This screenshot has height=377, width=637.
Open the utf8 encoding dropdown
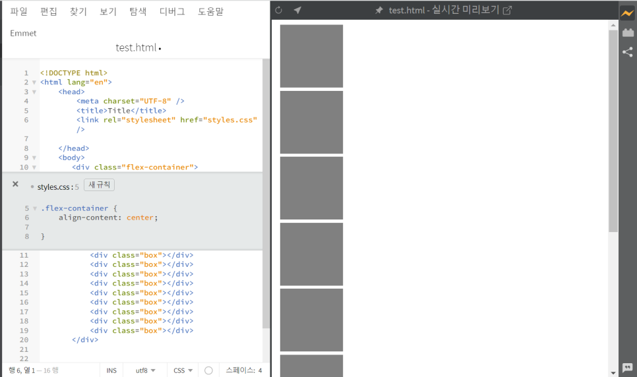click(146, 370)
